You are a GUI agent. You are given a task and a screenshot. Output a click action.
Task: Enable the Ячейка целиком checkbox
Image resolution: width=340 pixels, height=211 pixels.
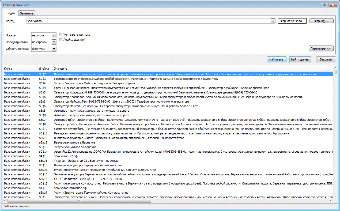click(61, 40)
